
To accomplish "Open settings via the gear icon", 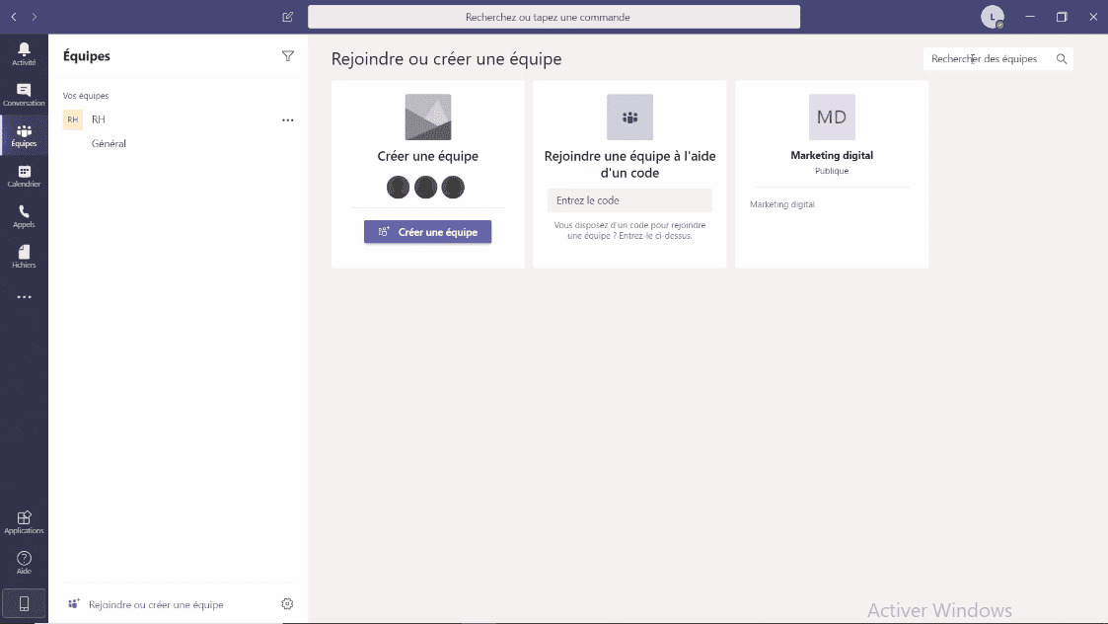I will (x=286, y=603).
